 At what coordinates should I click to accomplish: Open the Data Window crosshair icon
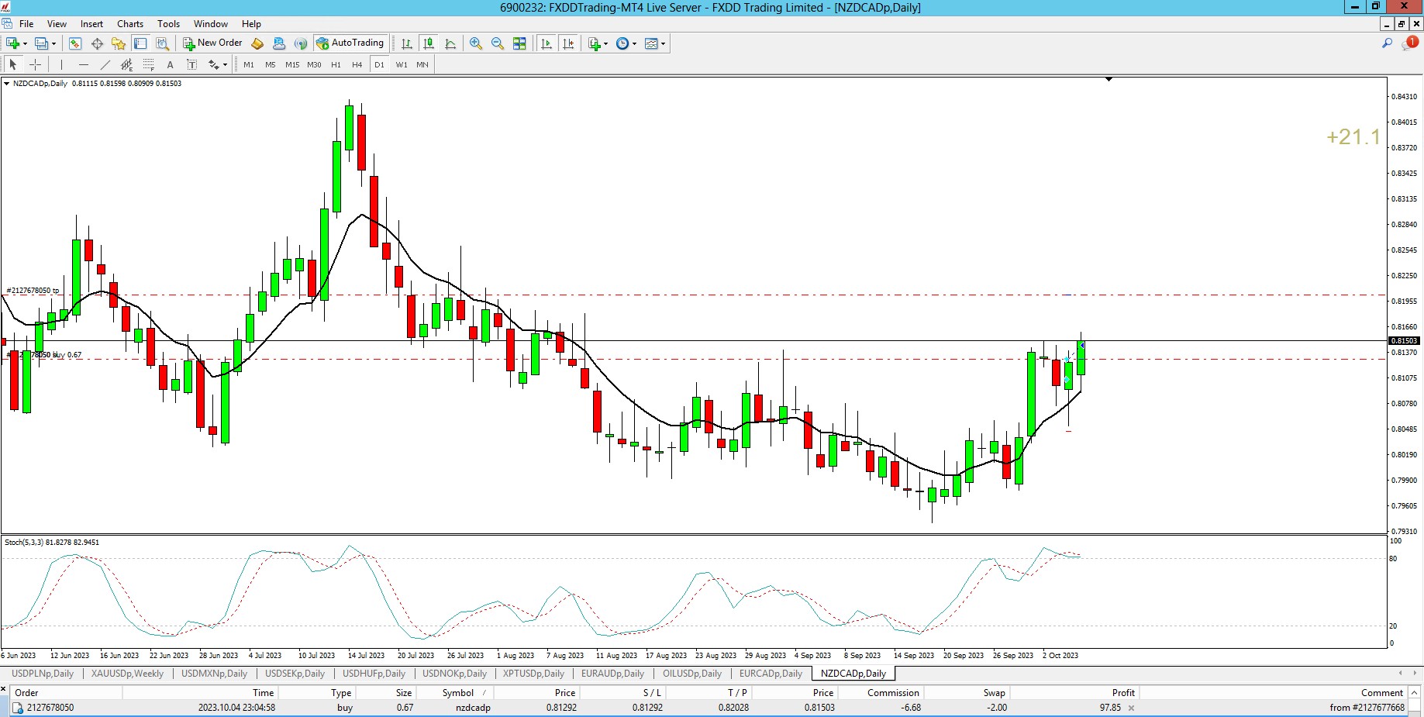(97, 43)
